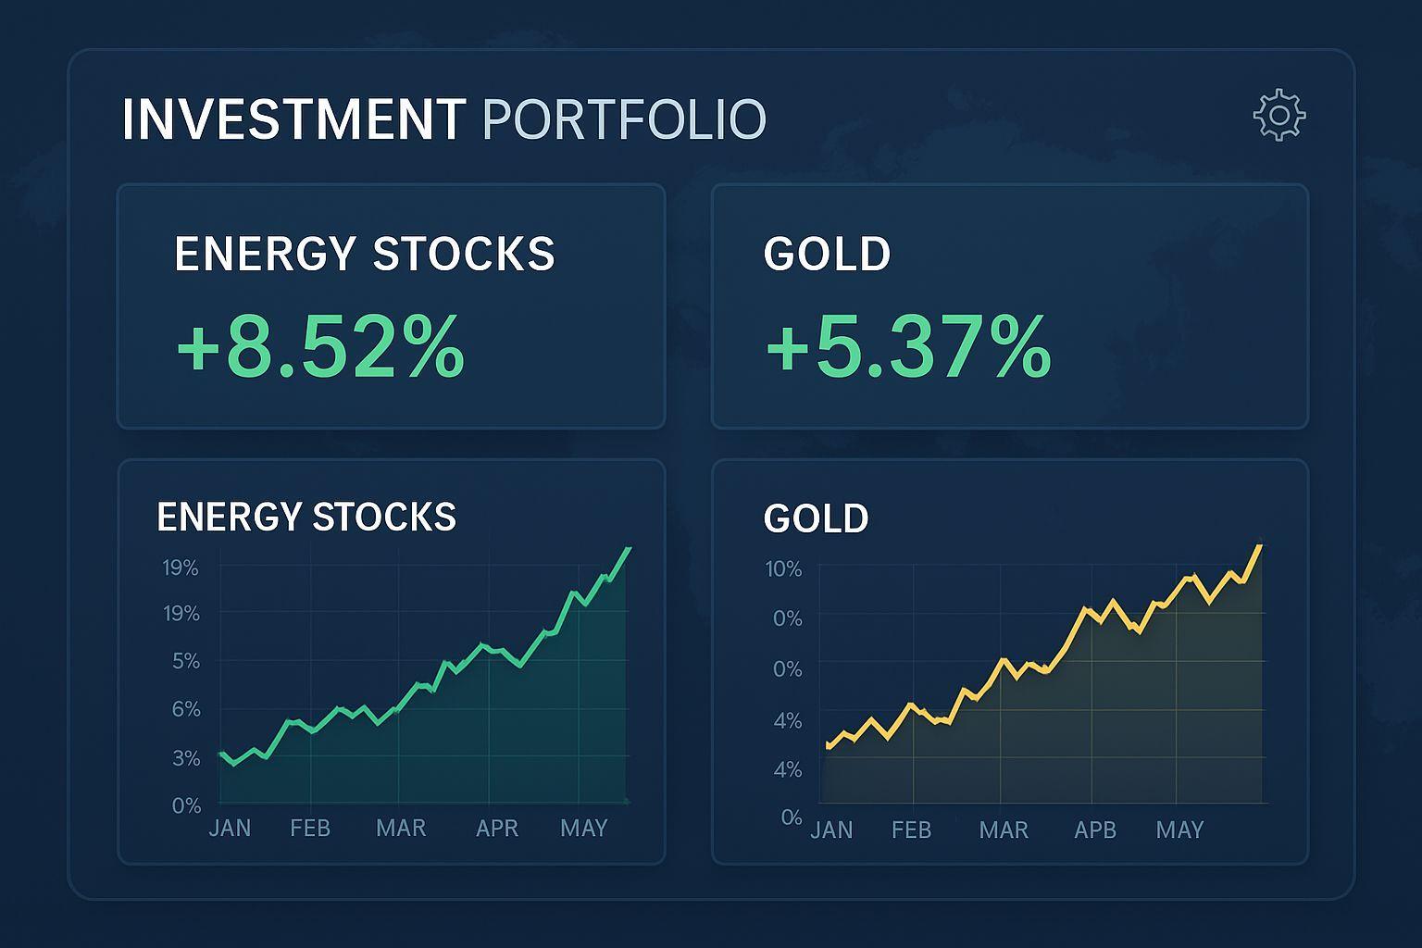
Task: Click the Energy Stocks chart title
Action: (x=306, y=517)
